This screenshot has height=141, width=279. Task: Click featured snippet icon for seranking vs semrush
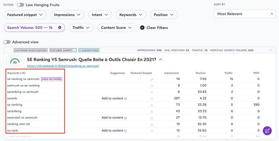point(152,92)
